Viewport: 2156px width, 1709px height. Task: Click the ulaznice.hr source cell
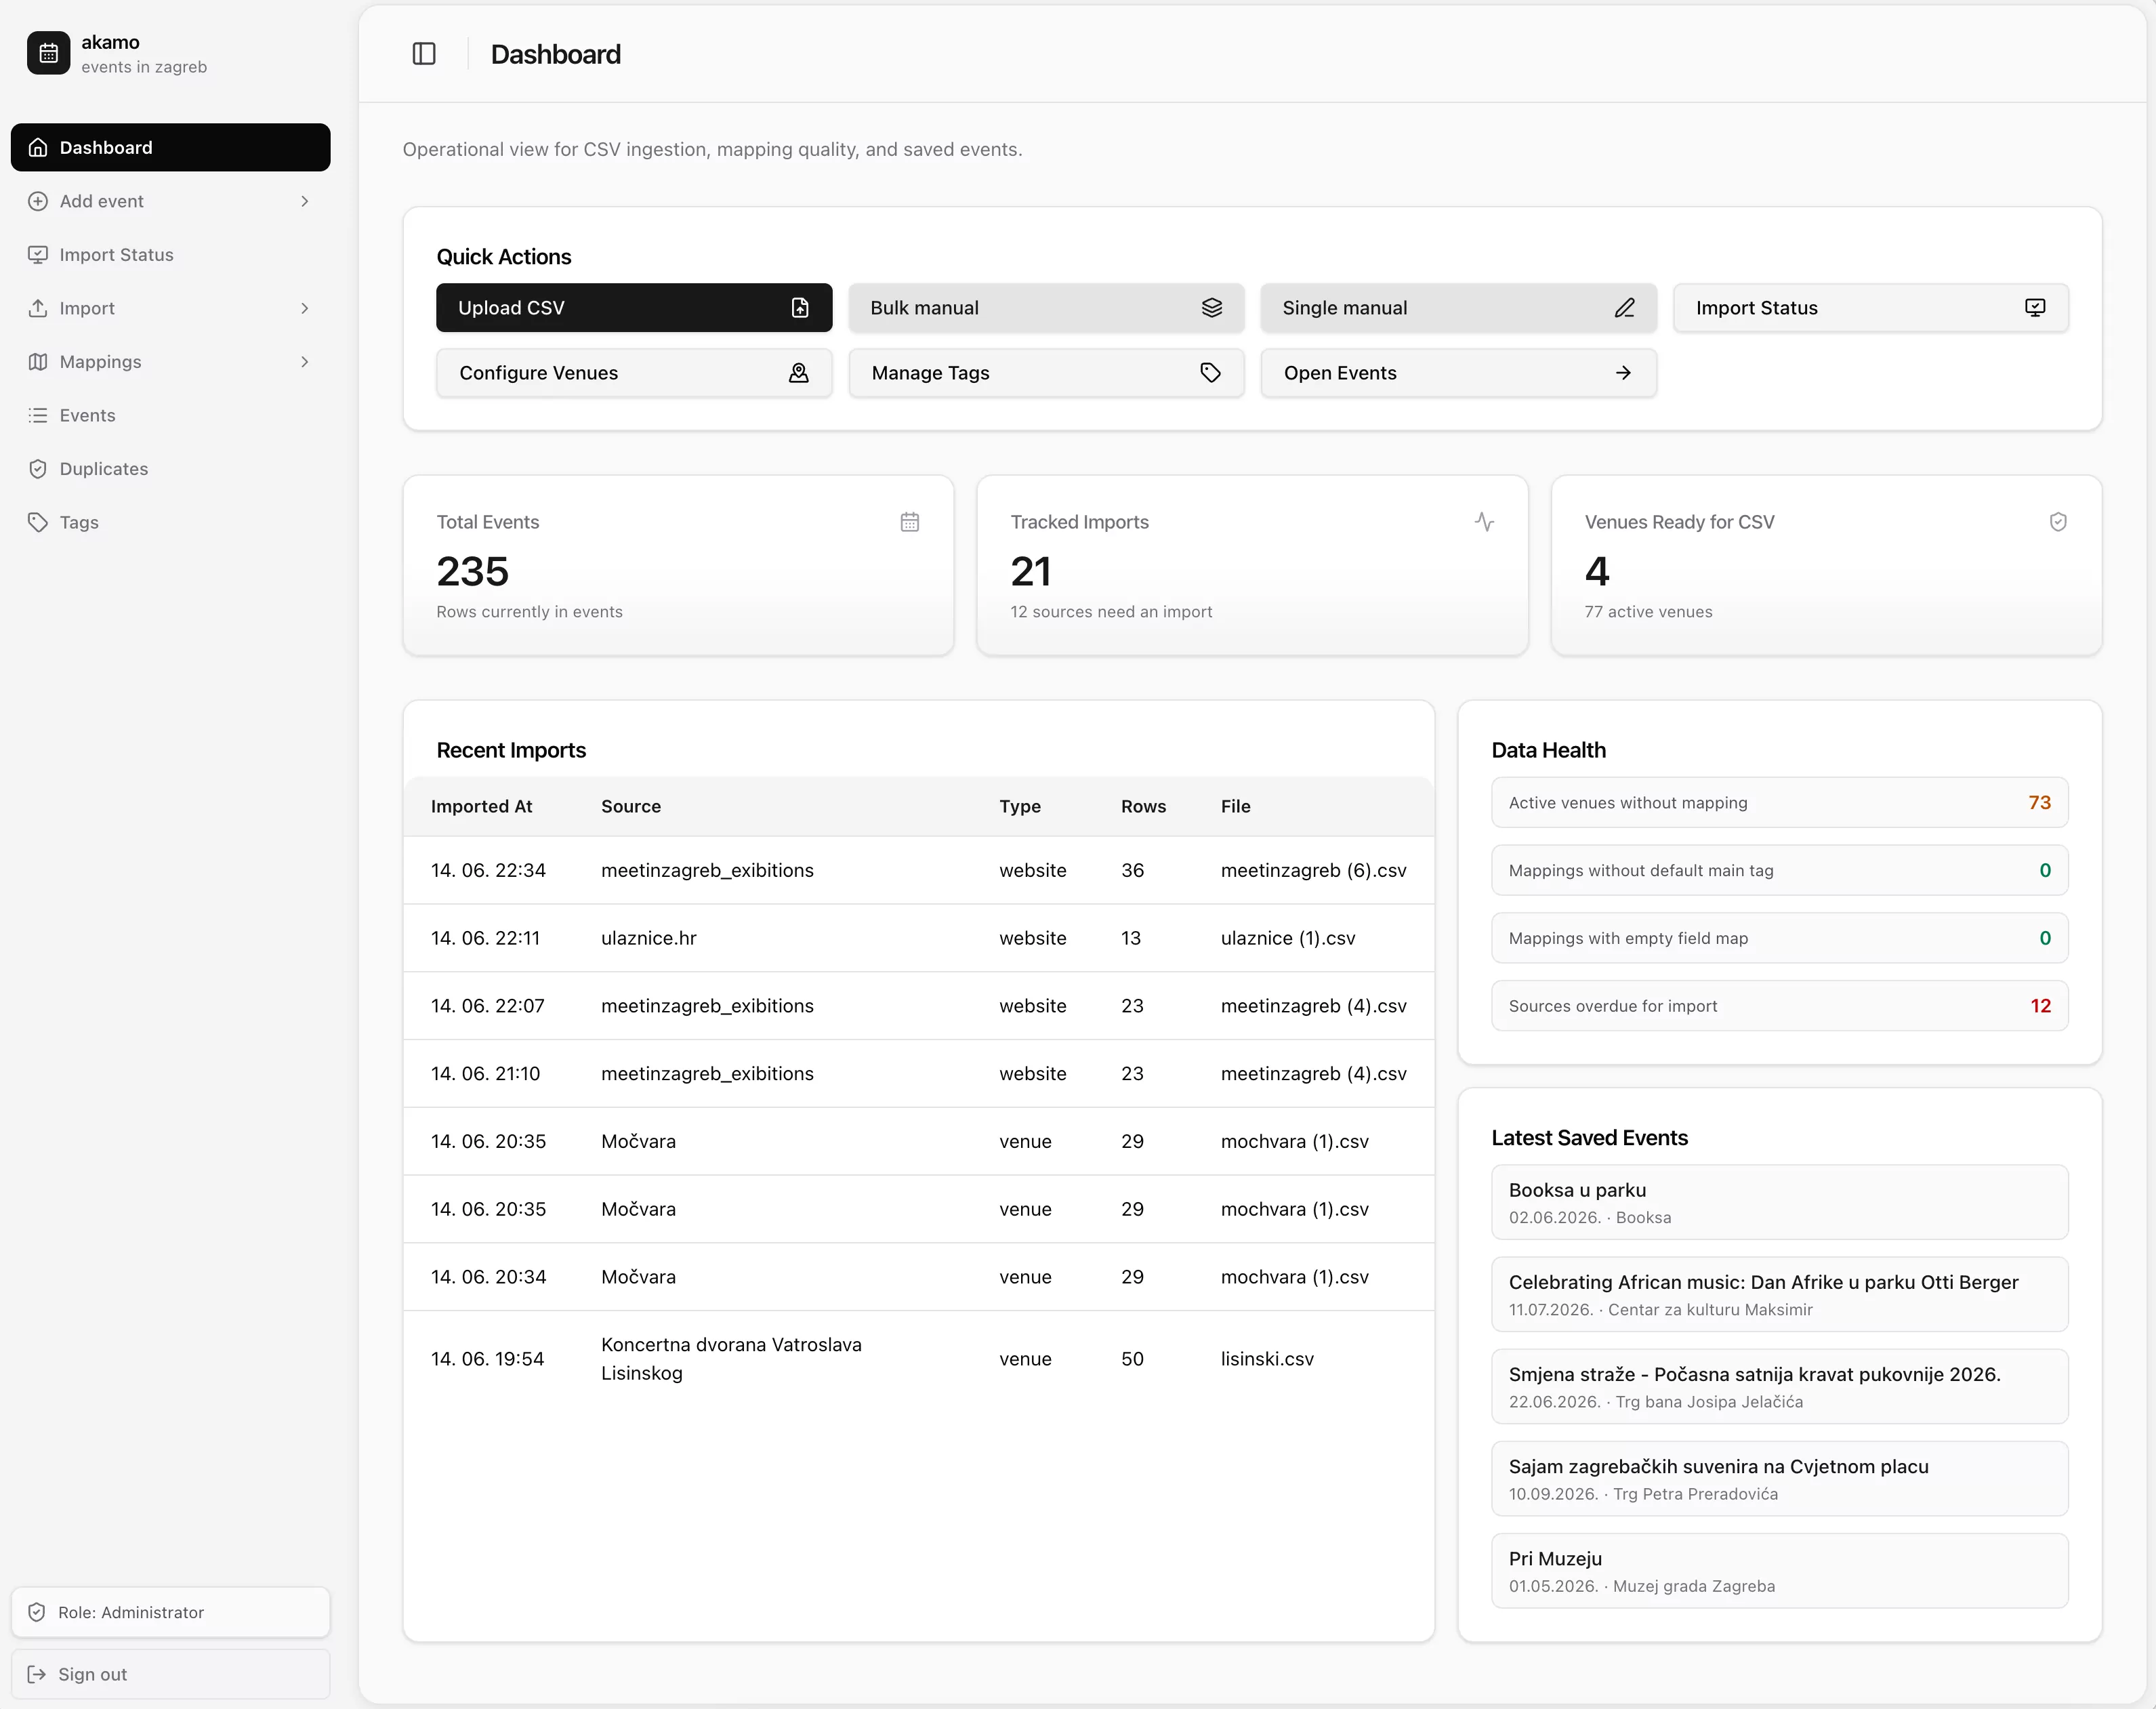(649, 938)
